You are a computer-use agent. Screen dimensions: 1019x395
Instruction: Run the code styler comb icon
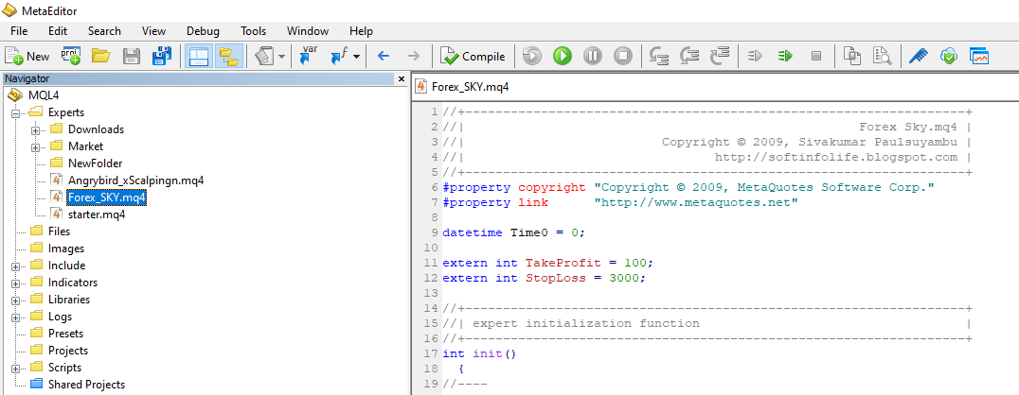[919, 57]
